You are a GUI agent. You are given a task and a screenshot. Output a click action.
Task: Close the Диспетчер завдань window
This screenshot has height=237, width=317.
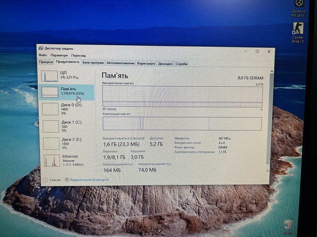pyautogui.click(x=269, y=51)
